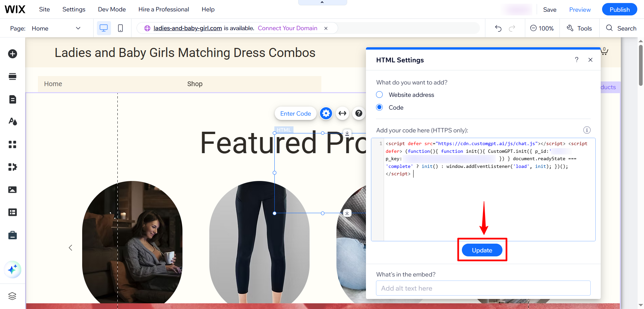Click the Publish button
This screenshot has width=644, height=309.
point(620,9)
